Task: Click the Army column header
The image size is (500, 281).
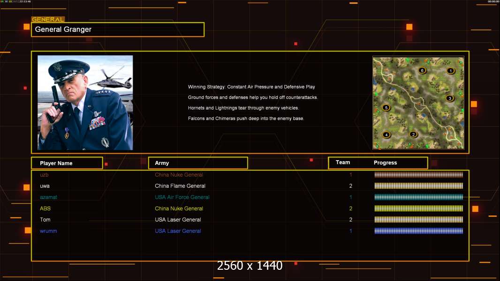Action: point(198,163)
